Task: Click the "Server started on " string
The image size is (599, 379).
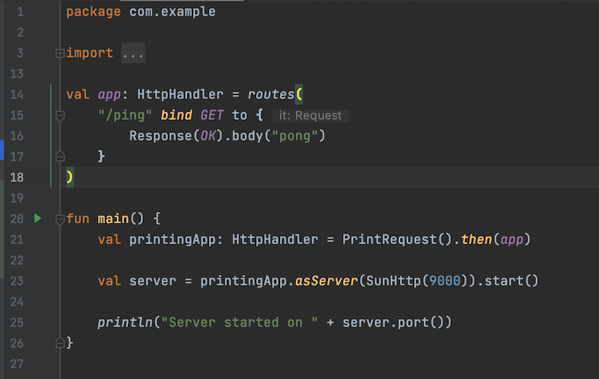Action: [x=239, y=322]
